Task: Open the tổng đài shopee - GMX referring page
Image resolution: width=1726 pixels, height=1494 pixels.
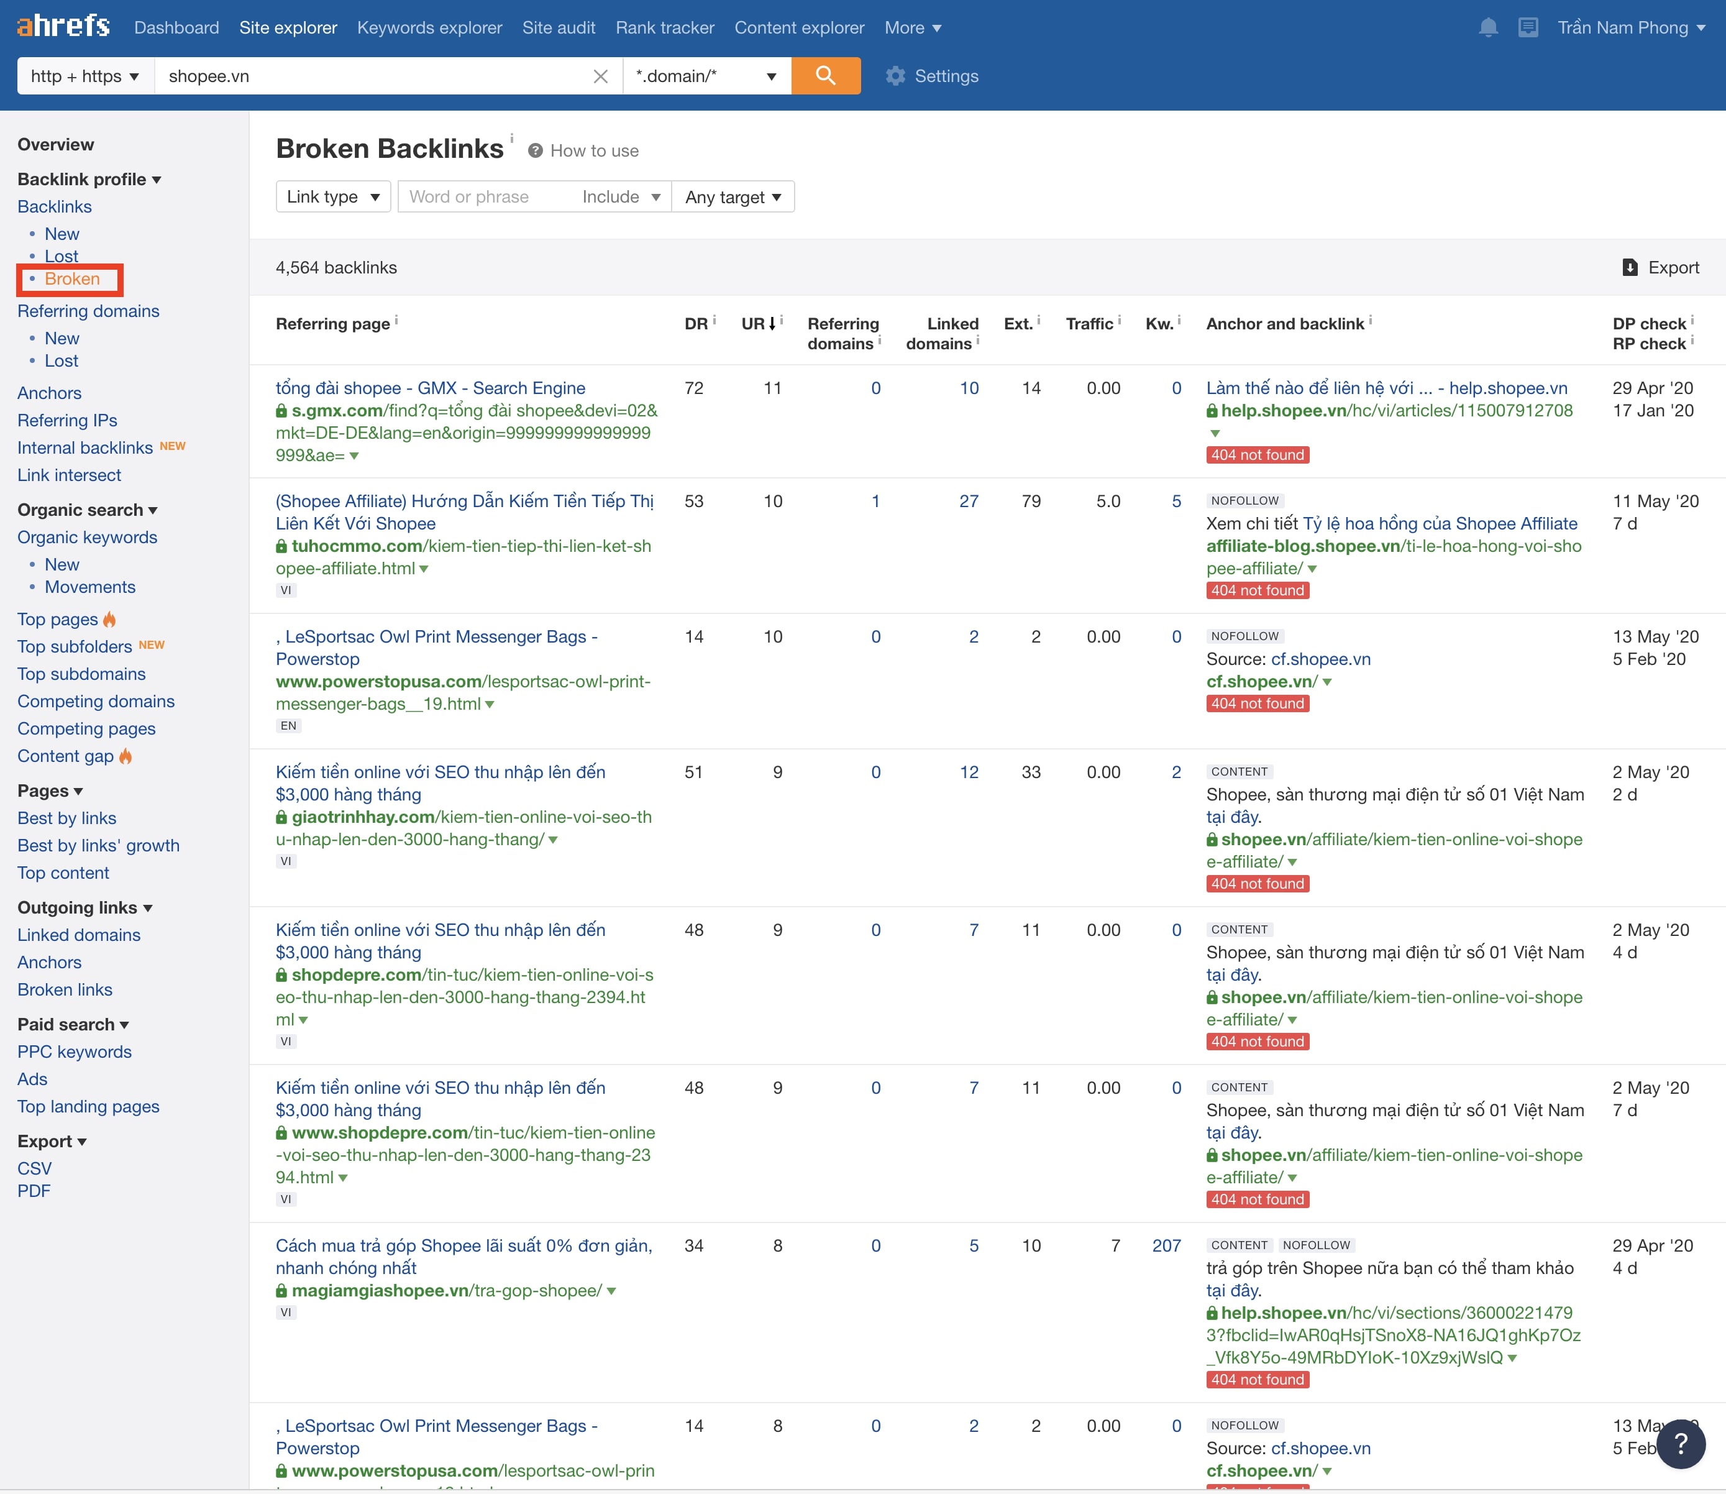Action: tap(430, 388)
